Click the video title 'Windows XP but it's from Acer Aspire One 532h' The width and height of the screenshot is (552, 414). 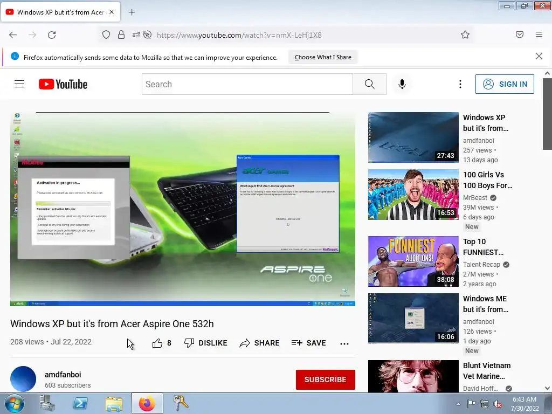(112, 323)
